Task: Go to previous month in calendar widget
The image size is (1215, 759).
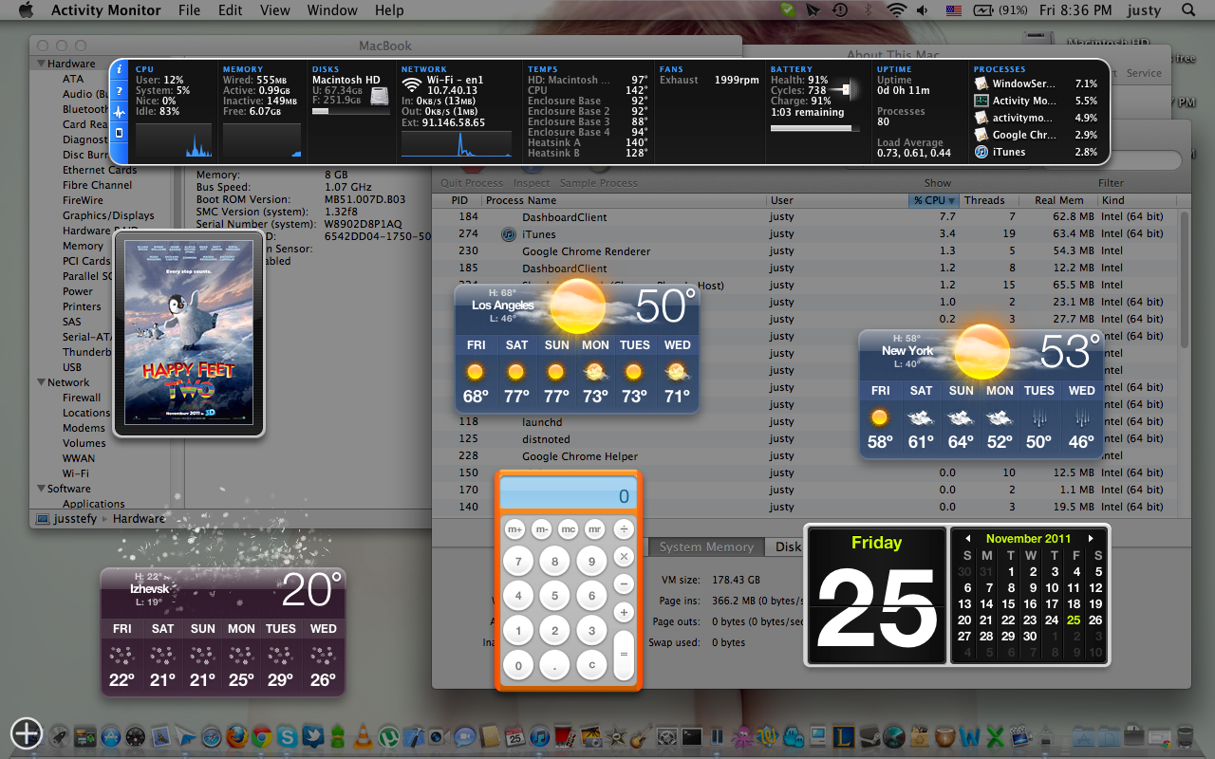Action: click(x=967, y=539)
